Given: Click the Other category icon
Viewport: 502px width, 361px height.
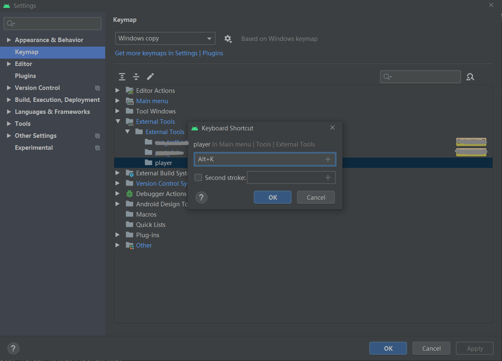Looking at the screenshot, I should point(130,245).
